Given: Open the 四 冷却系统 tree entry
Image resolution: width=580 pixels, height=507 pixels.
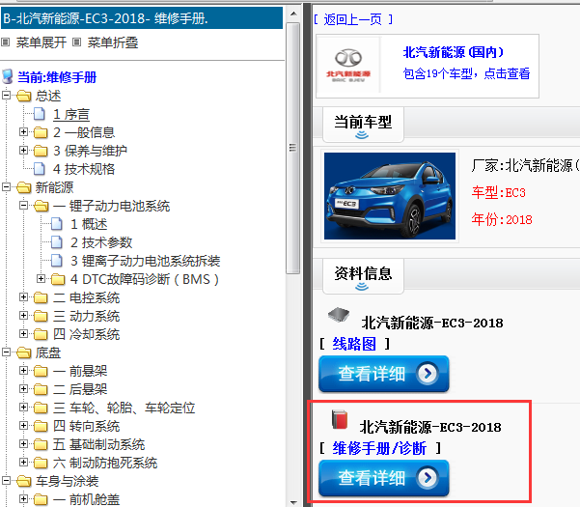Looking at the screenshot, I should [x=86, y=334].
